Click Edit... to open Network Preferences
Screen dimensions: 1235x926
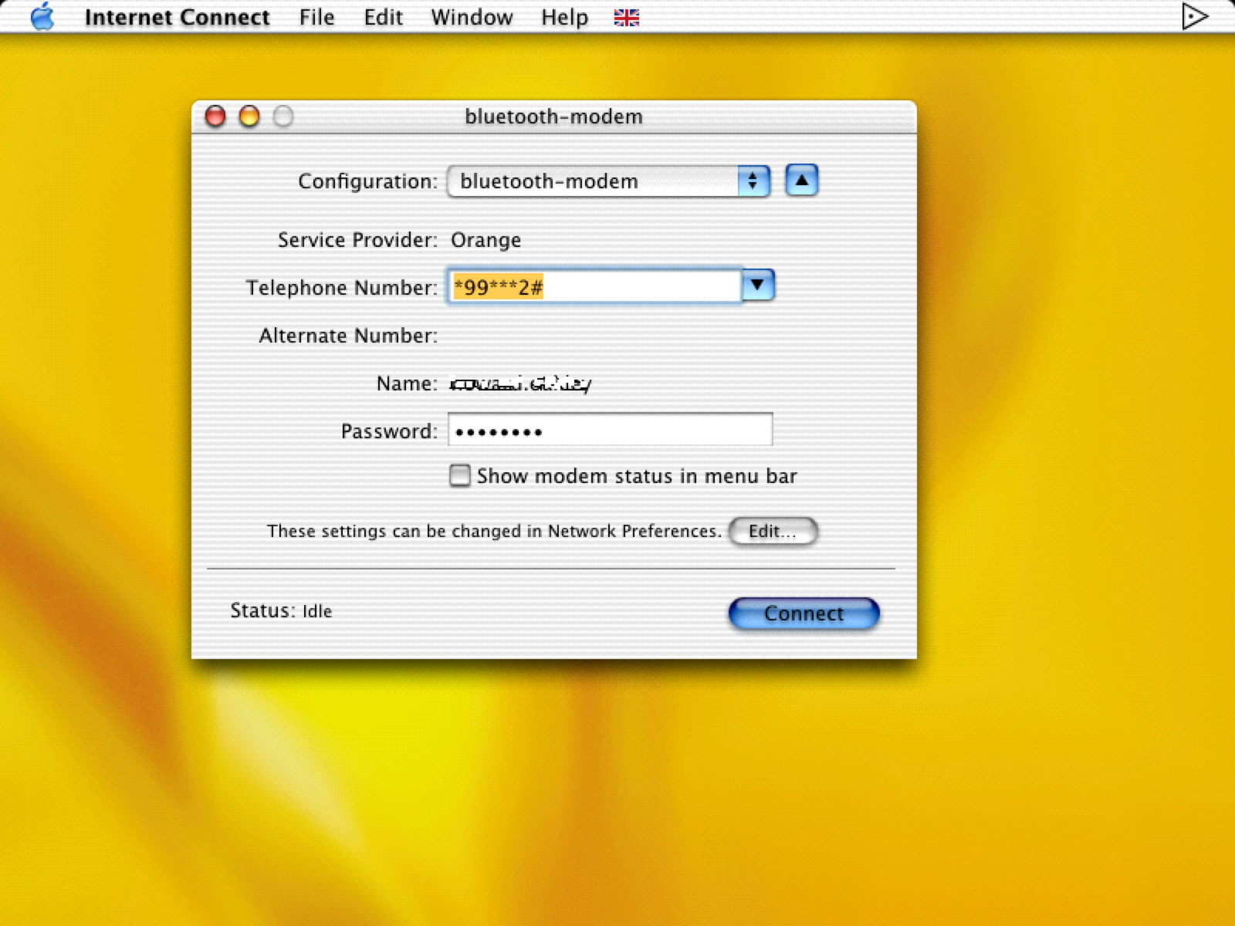pos(773,531)
